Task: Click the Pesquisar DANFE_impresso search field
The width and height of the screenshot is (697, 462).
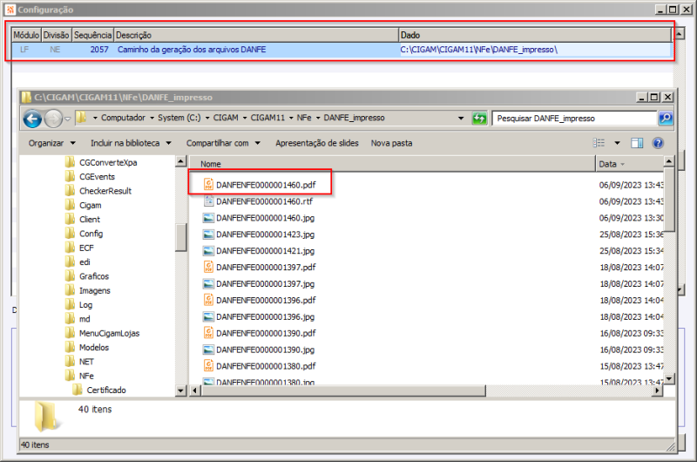Action: tap(574, 119)
